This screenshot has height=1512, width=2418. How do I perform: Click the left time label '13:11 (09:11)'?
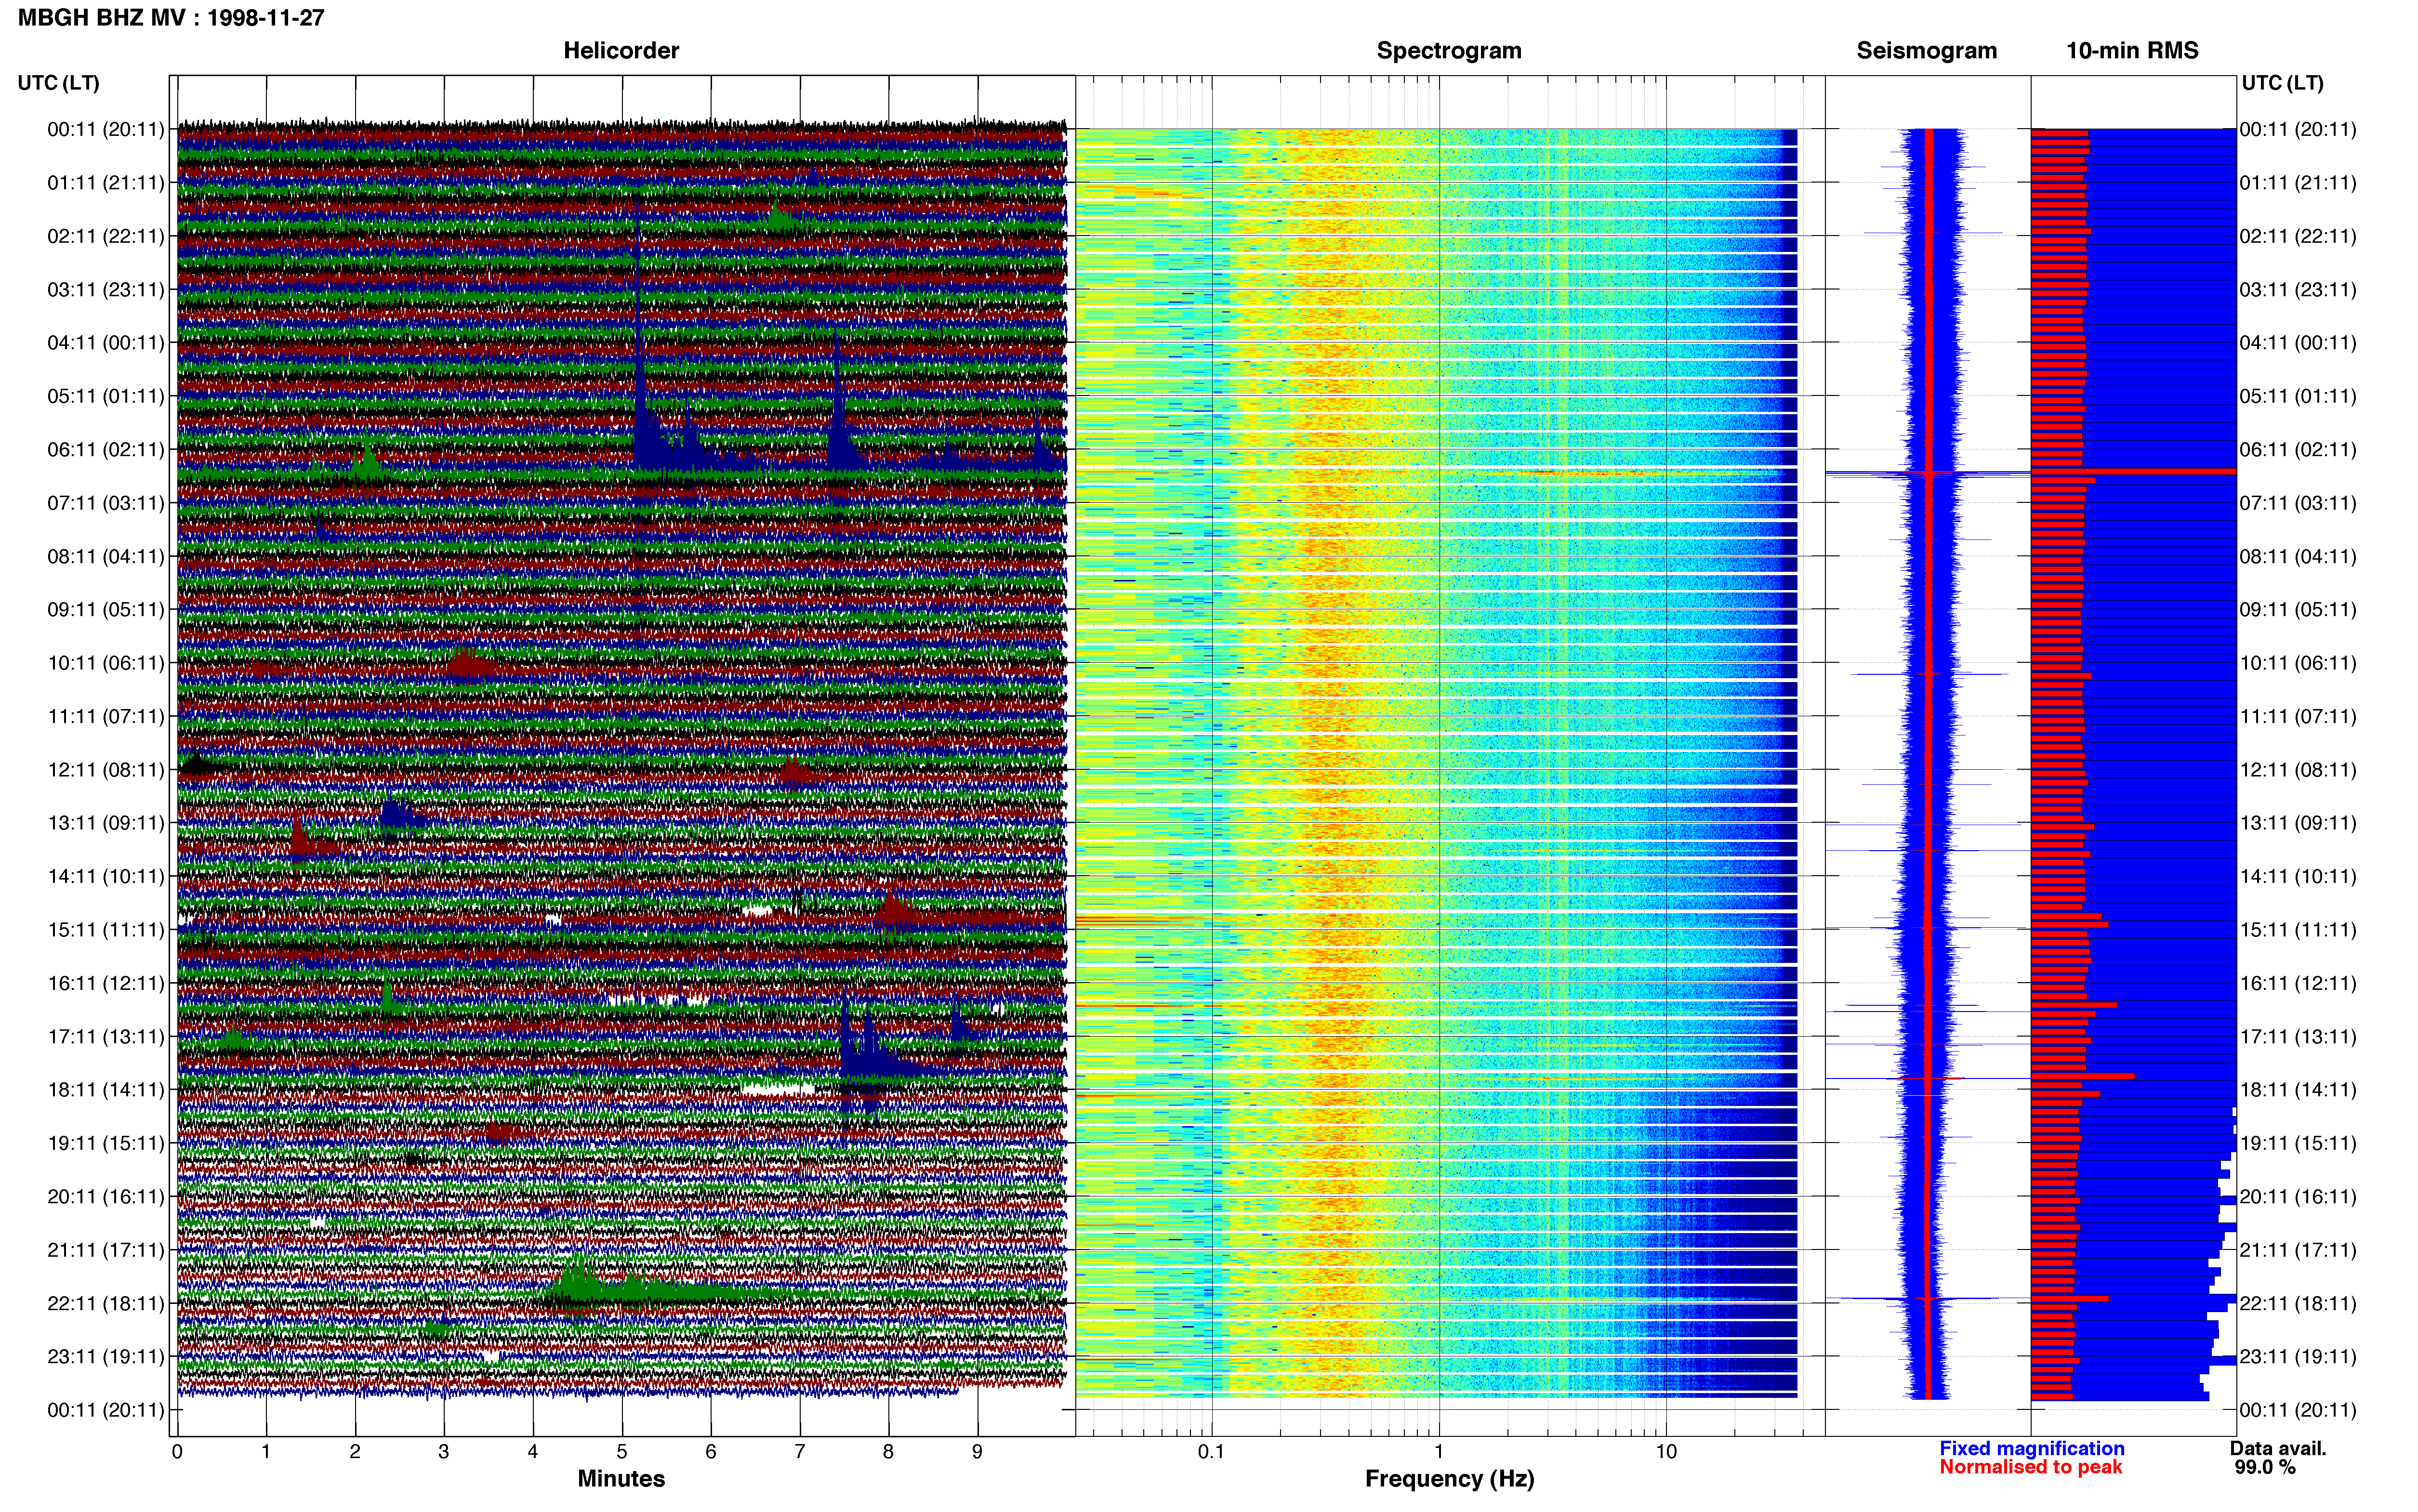[106, 823]
